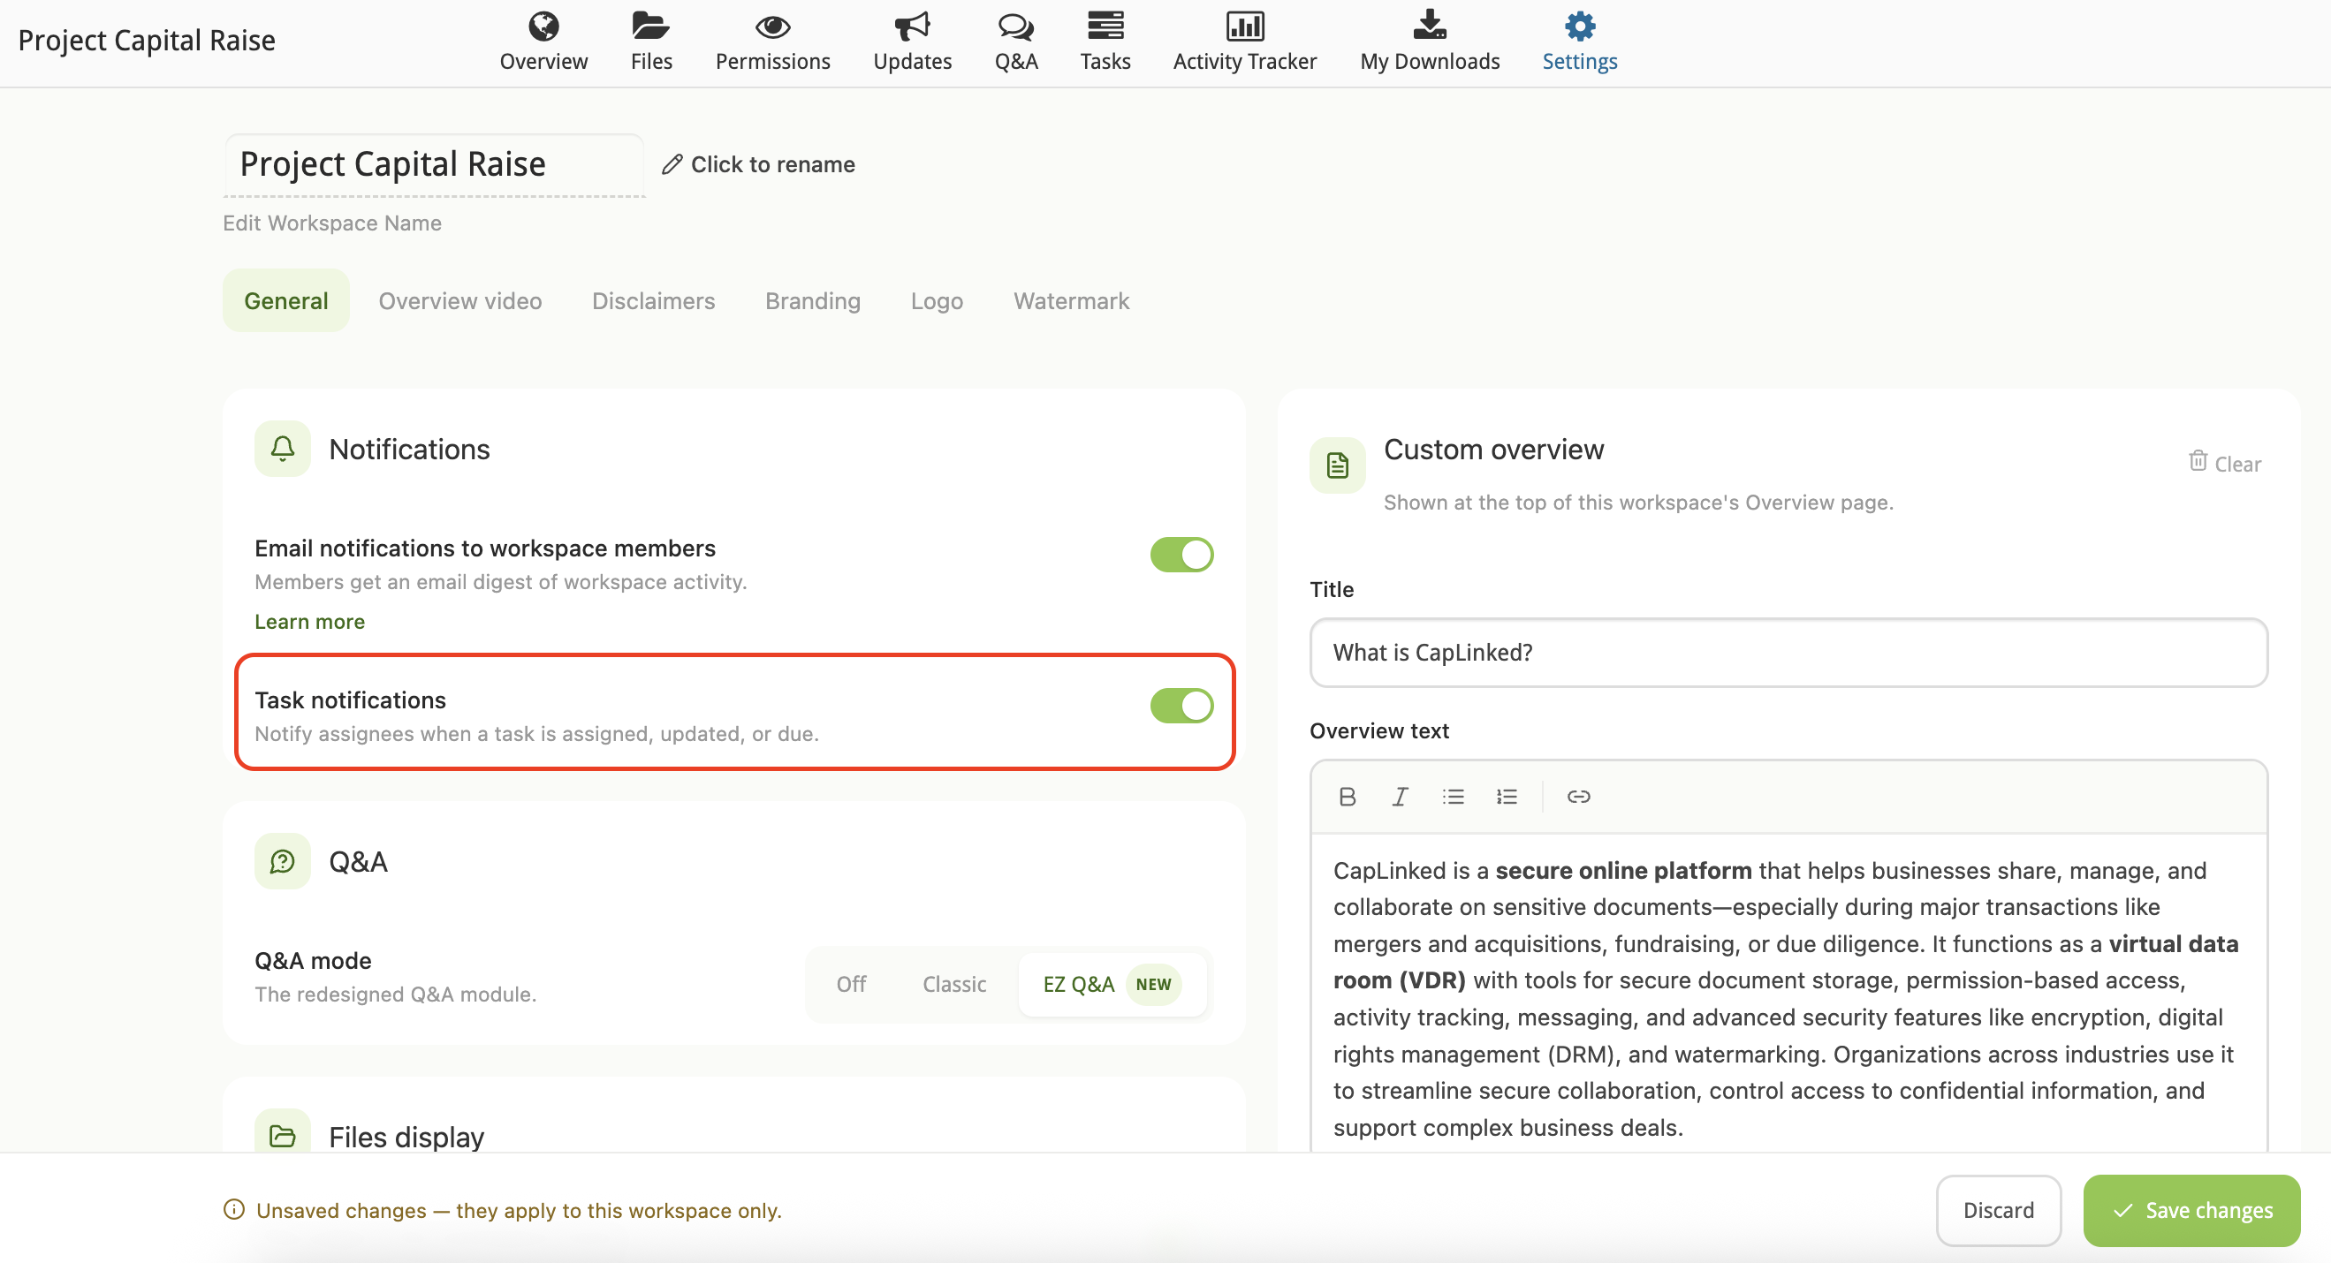
Task: Switch to the Branding tab
Action: [813, 300]
